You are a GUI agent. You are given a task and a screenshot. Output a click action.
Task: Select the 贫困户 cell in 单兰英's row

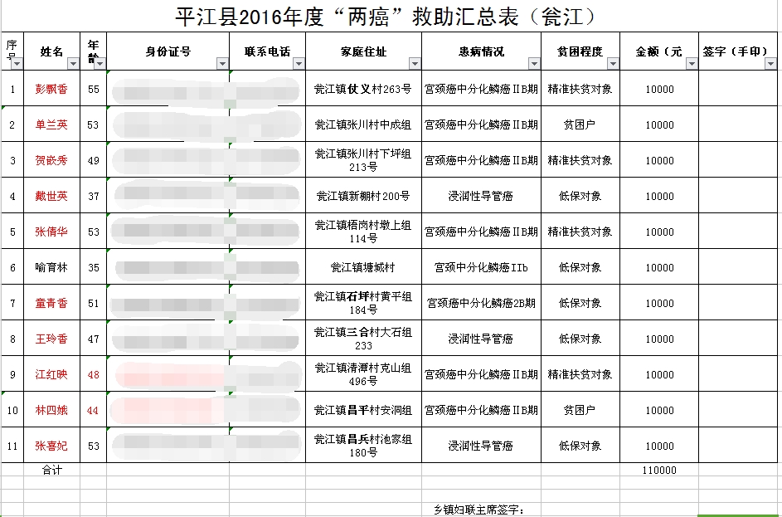[x=580, y=125]
